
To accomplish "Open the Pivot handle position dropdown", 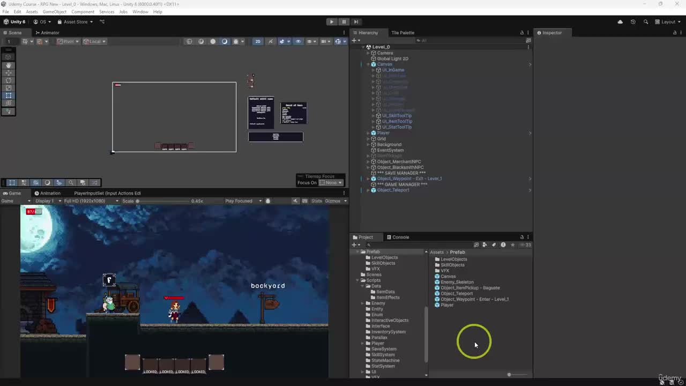I will 68,41.
